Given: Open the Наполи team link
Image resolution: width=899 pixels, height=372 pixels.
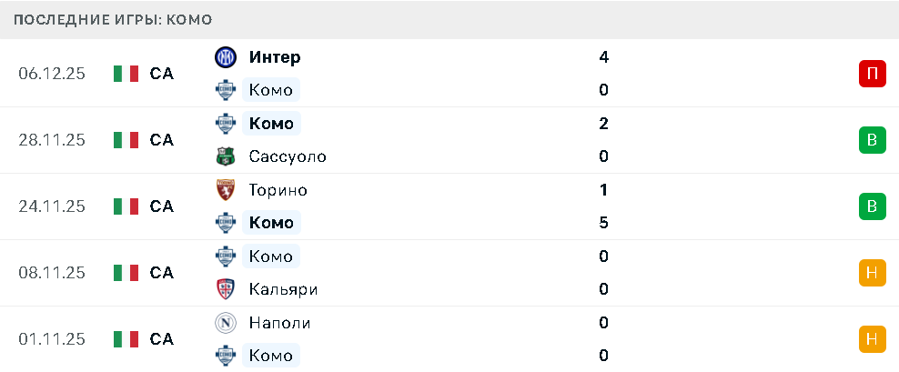Looking at the screenshot, I should coord(279,323).
